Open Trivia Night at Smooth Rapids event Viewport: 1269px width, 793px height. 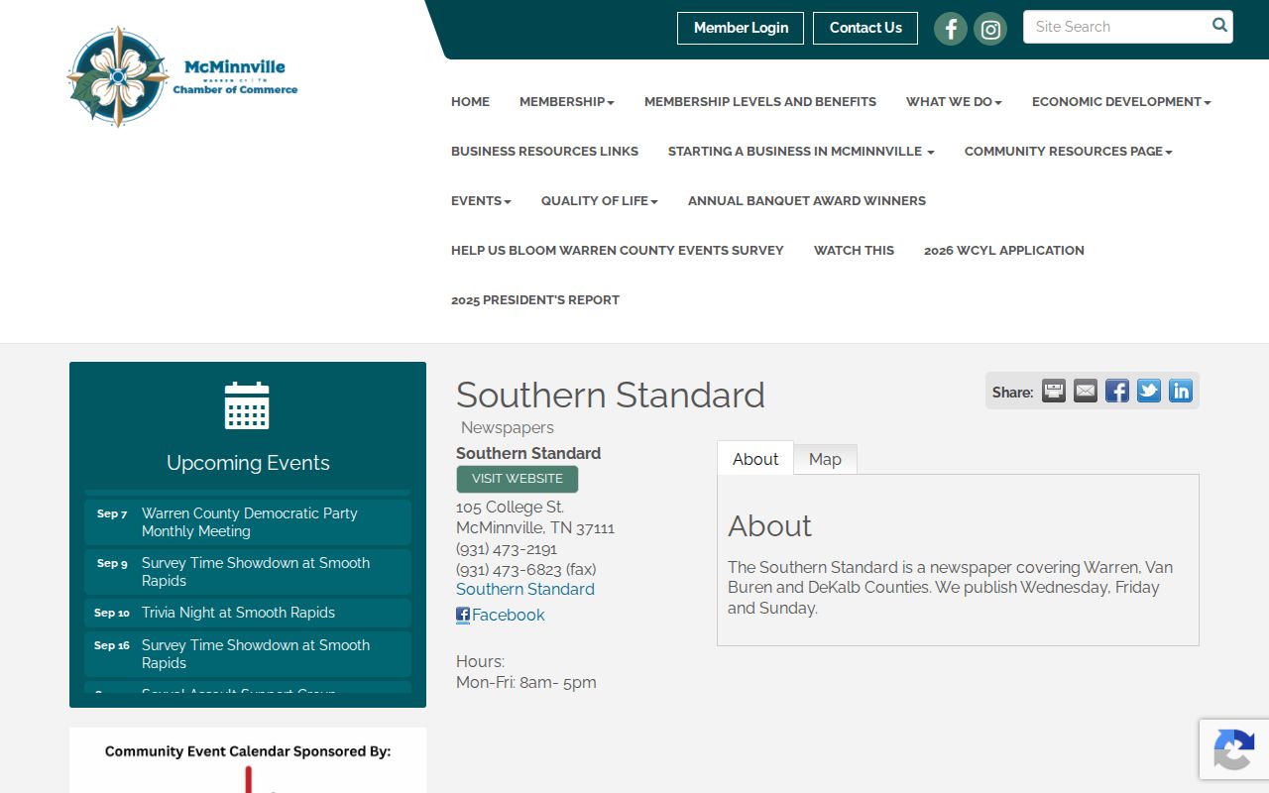[x=248, y=613]
